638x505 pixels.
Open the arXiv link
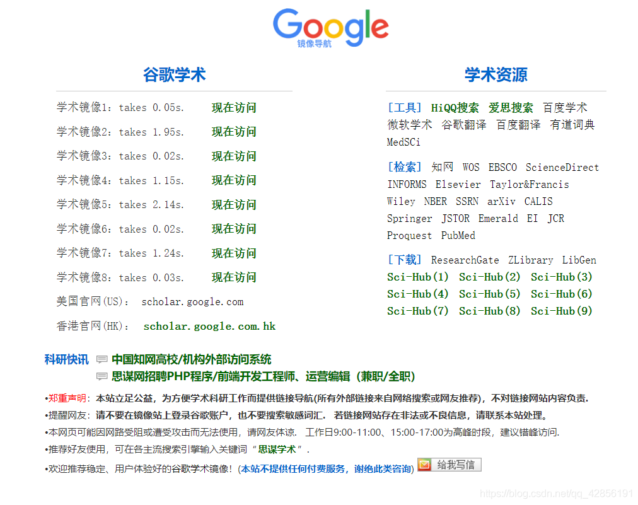point(501,201)
